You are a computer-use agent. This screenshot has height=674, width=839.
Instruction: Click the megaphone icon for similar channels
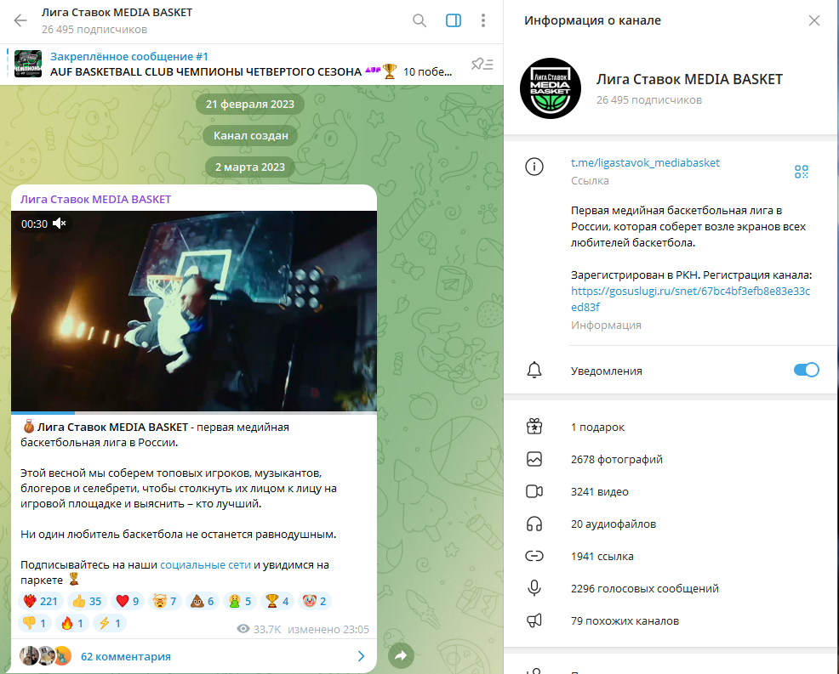click(x=534, y=620)
